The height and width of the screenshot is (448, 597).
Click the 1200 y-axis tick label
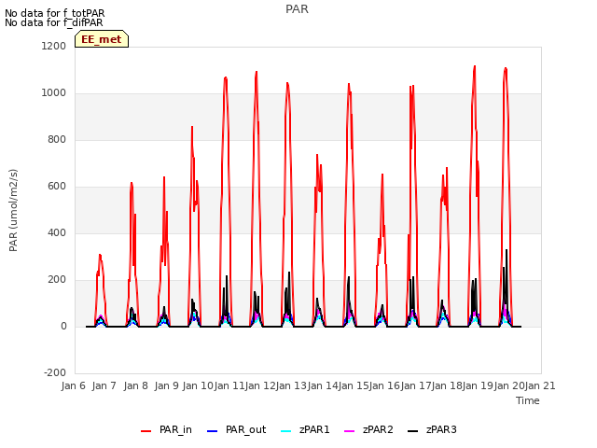(54, 46)
